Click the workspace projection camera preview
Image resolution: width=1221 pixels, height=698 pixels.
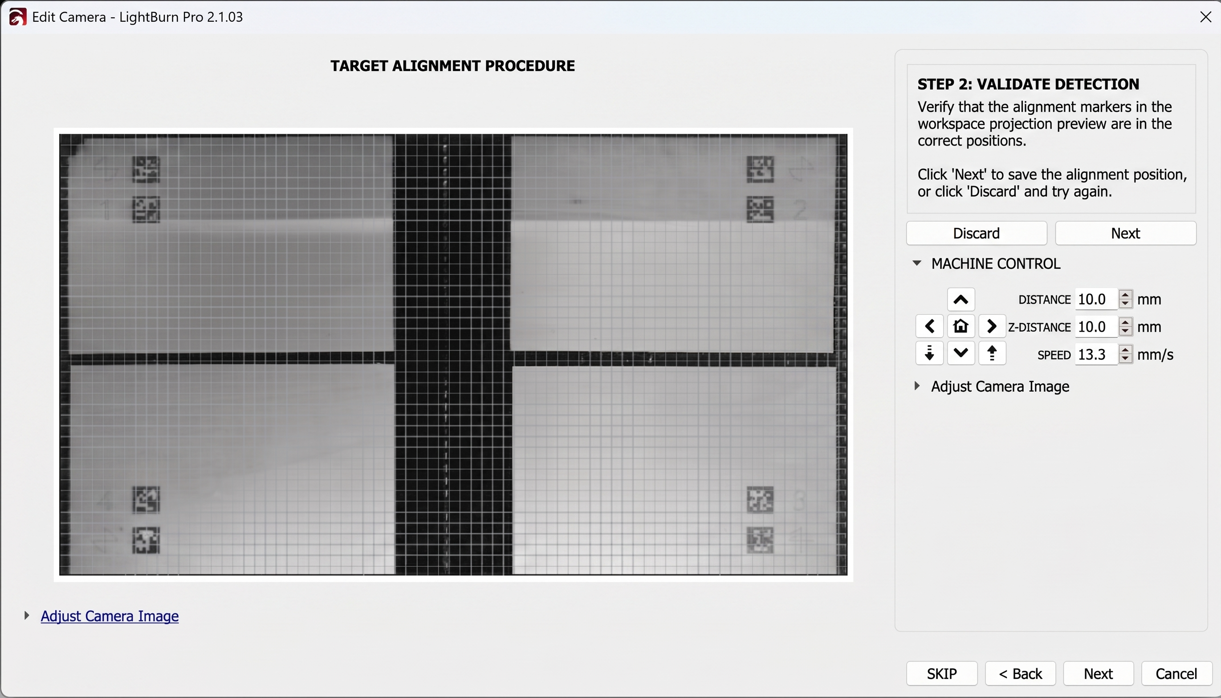(x=453, y=355)
